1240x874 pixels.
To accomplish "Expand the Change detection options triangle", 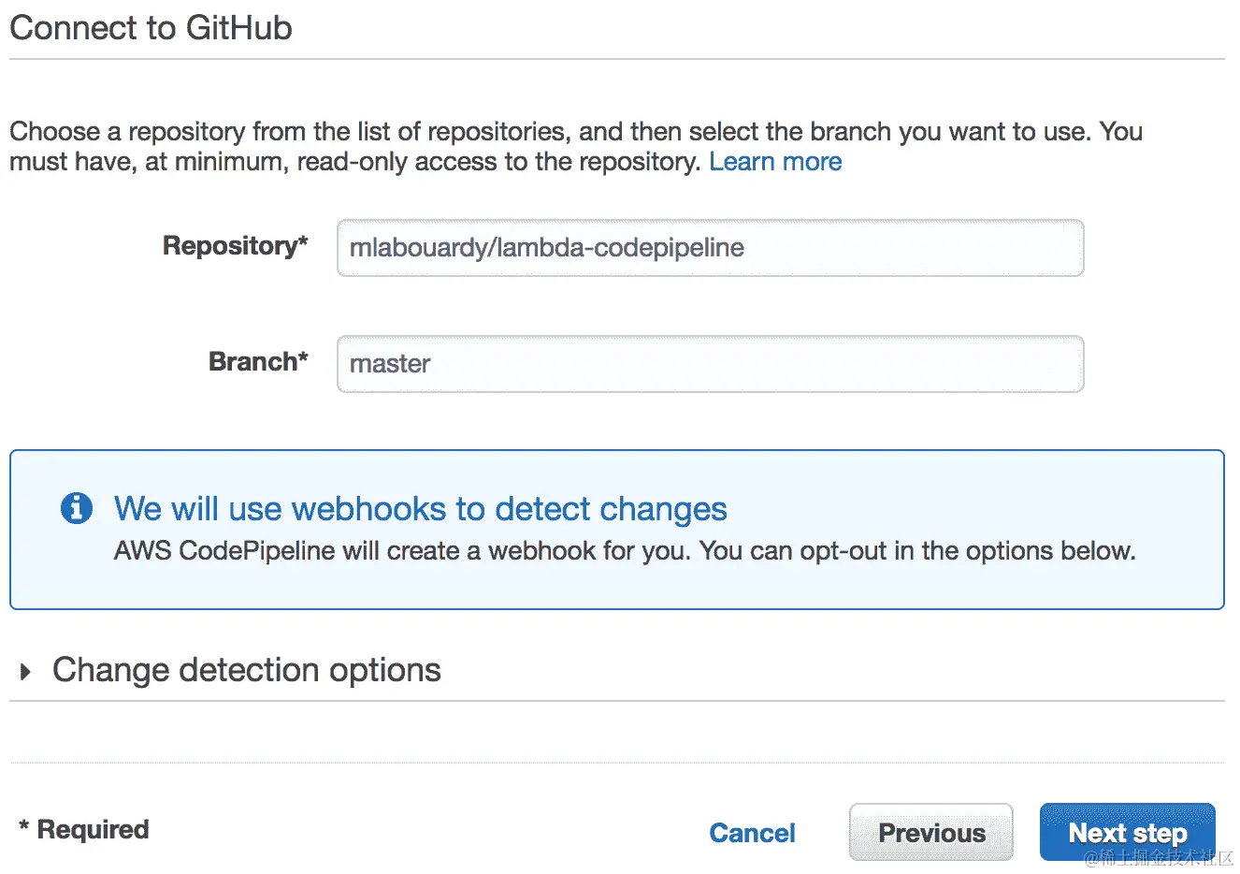I will pos(25,671).
